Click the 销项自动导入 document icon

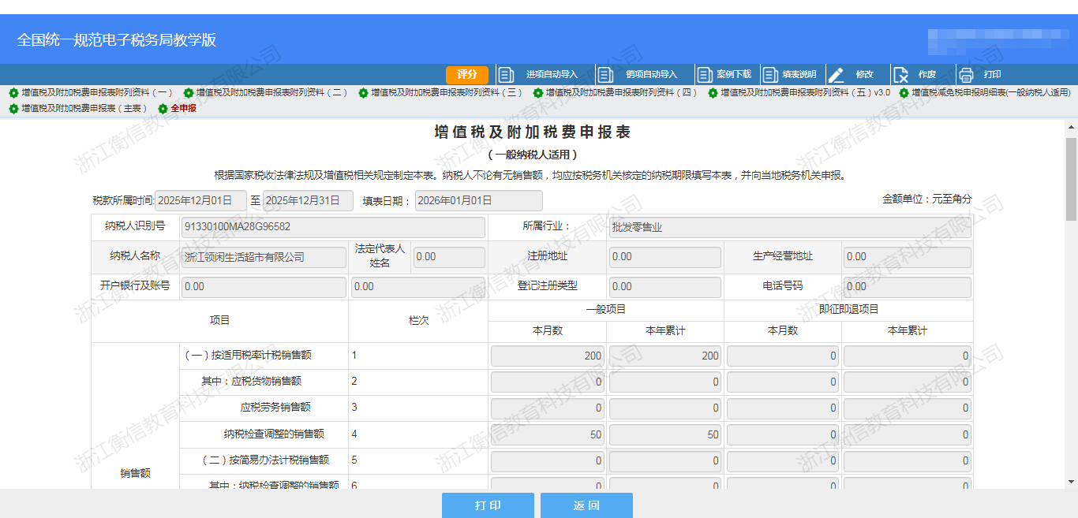(x=606, y=75)
